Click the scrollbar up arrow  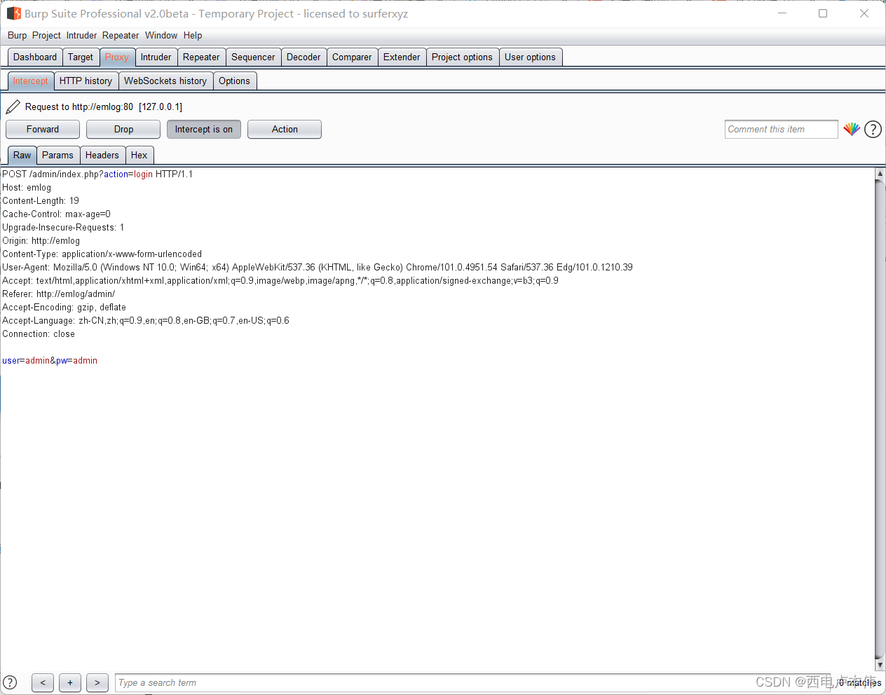(880, 173)
